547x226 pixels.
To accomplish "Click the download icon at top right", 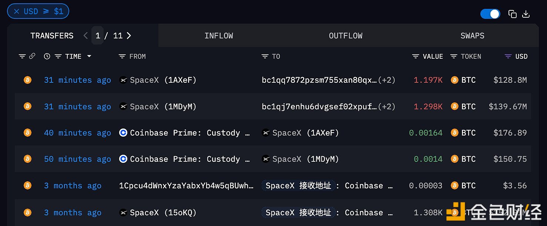I will click(526, 14).
